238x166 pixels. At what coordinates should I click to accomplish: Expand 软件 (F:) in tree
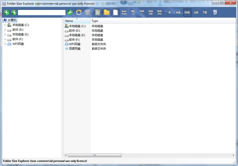pos(5,39)
